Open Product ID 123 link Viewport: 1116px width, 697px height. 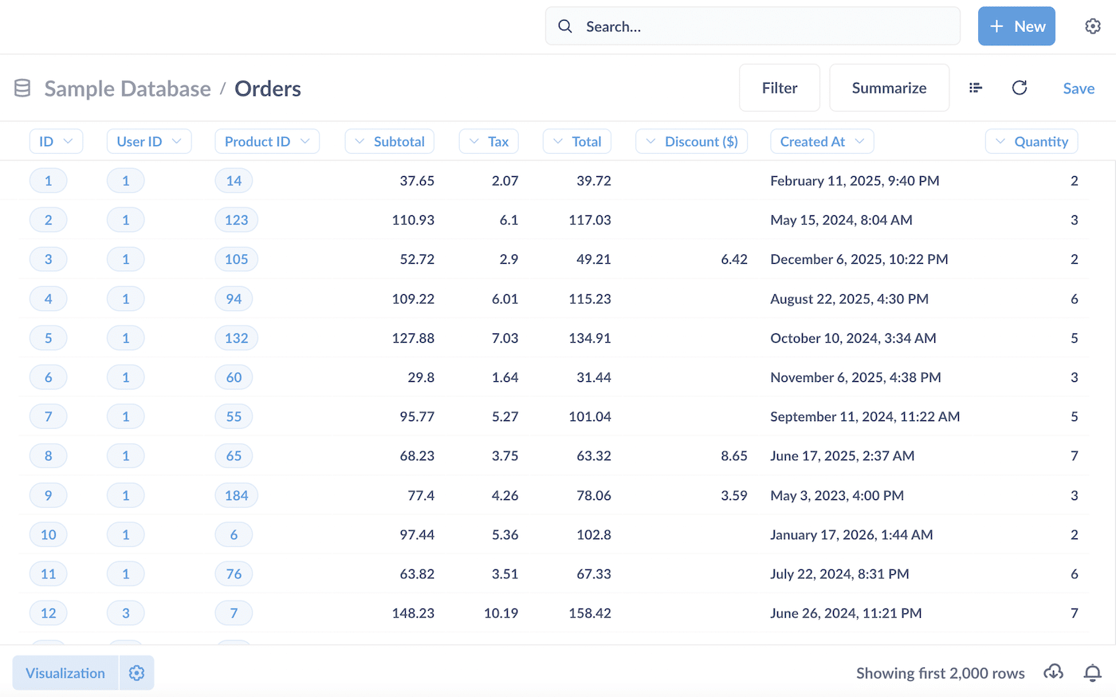pyautogui.click(x=236, y=220)
